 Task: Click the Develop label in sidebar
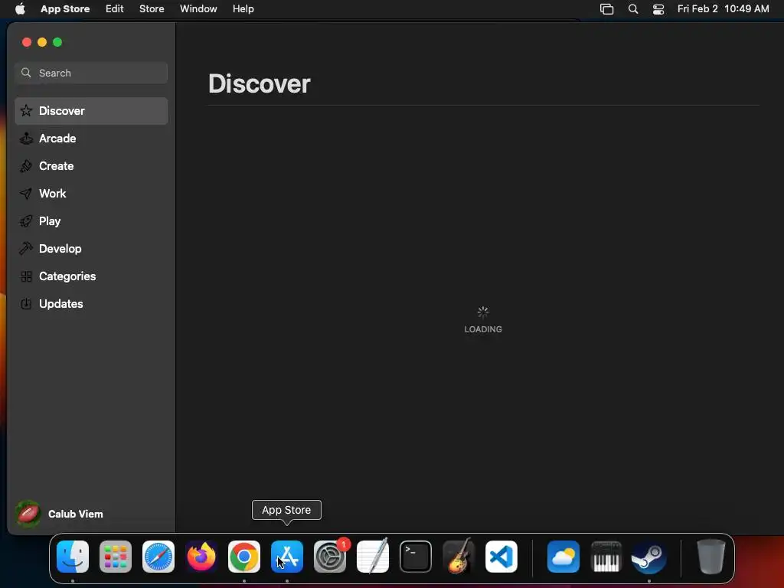point(60,249)
